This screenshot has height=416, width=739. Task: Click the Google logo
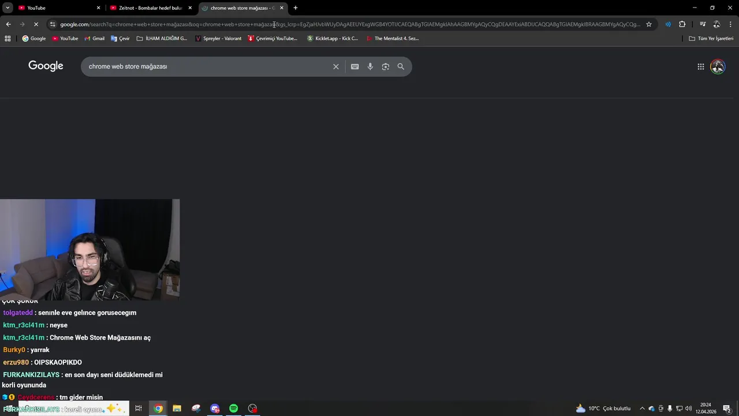click(46, 66)
